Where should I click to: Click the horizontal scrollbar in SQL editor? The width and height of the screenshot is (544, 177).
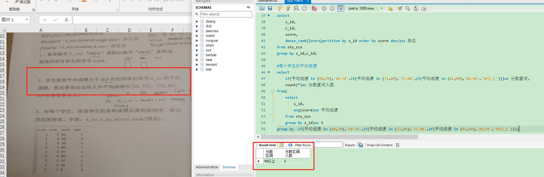click(x=340, y=137)
